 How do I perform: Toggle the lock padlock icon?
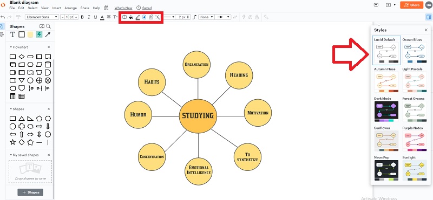point(257,17)
